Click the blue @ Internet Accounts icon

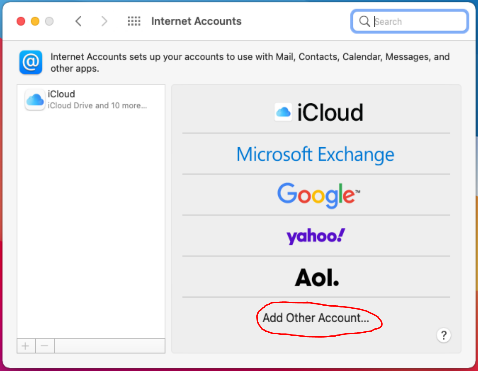pos(31,62)
